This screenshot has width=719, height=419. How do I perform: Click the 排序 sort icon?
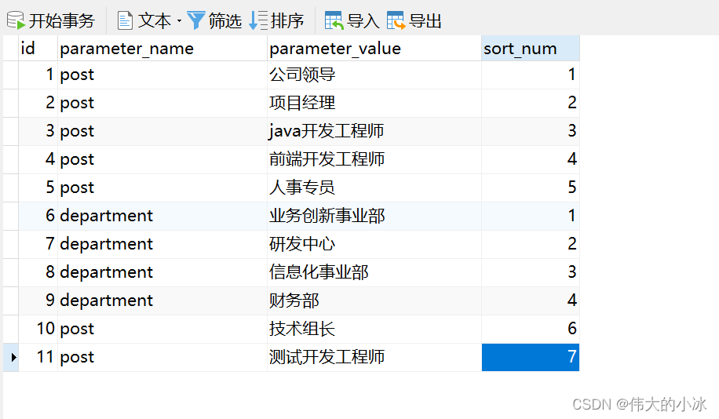coord(257,20)
